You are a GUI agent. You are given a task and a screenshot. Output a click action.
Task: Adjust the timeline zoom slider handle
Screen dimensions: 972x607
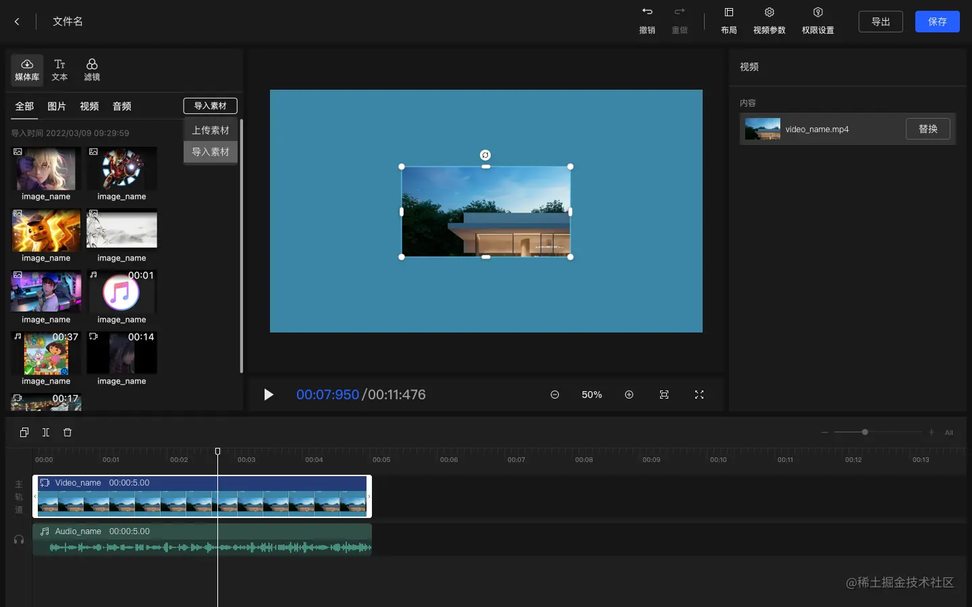click(865, 432)
